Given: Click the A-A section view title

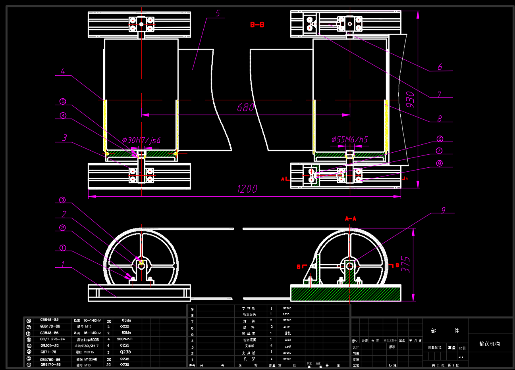Looking at the screenshot, I should (351, 219).
